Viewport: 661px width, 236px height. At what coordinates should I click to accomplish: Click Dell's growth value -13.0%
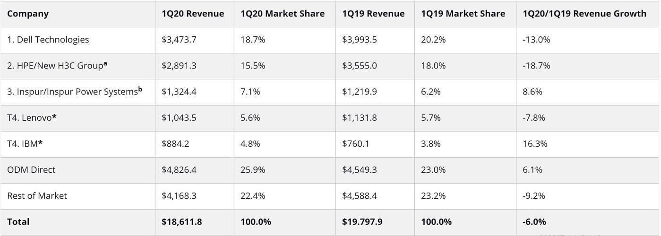click(x=537, y=40)
